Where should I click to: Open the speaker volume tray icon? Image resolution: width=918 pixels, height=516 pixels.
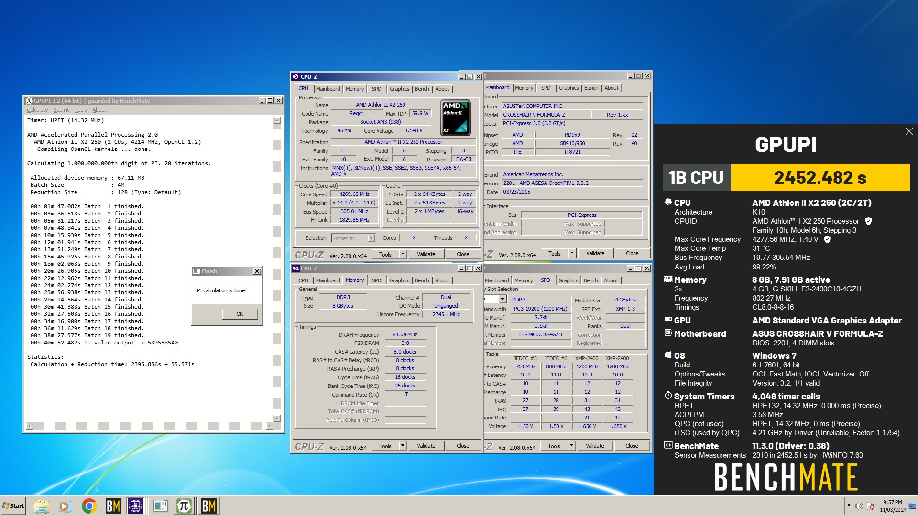click(x=859, y=506)
